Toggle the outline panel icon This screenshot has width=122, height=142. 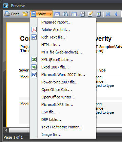click(x=74, y=14)
